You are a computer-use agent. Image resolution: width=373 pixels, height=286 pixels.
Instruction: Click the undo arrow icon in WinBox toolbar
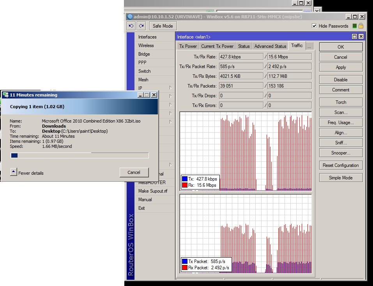131,26
